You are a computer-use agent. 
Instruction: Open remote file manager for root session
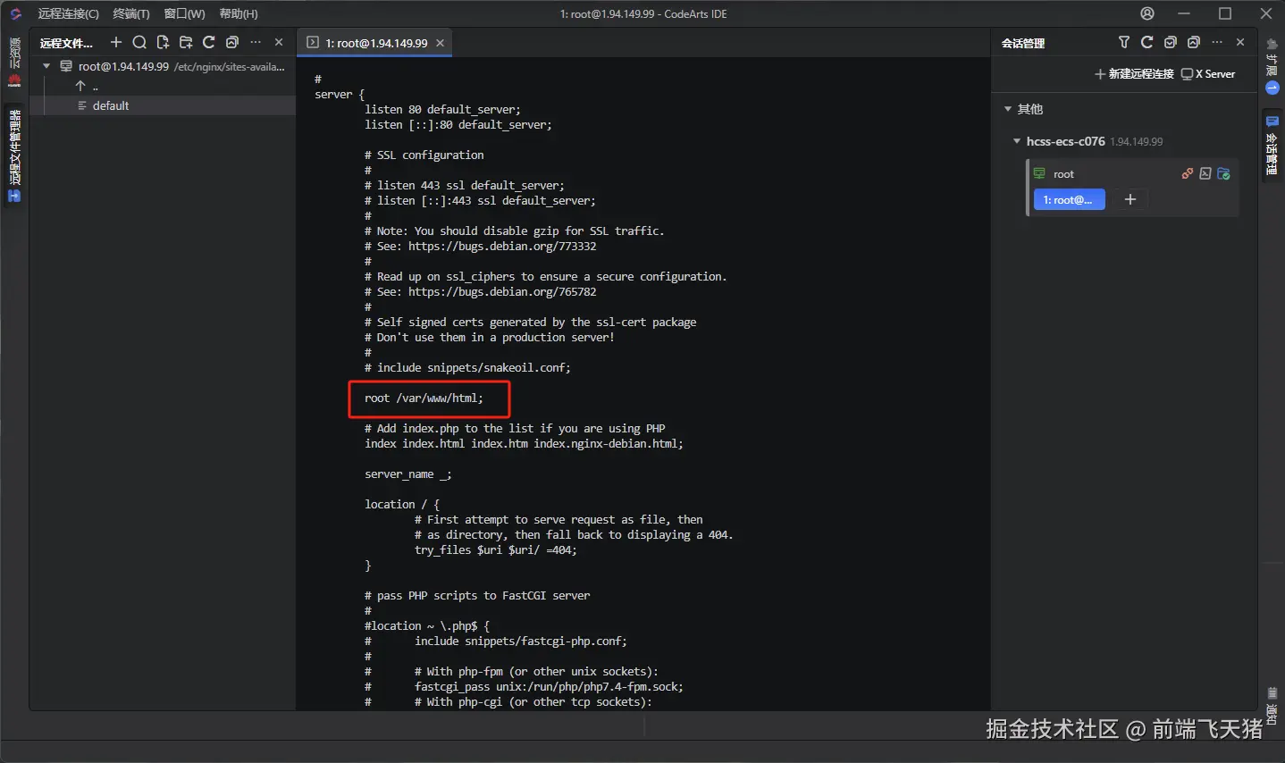pyautogui.click(x=1224, y=173)
